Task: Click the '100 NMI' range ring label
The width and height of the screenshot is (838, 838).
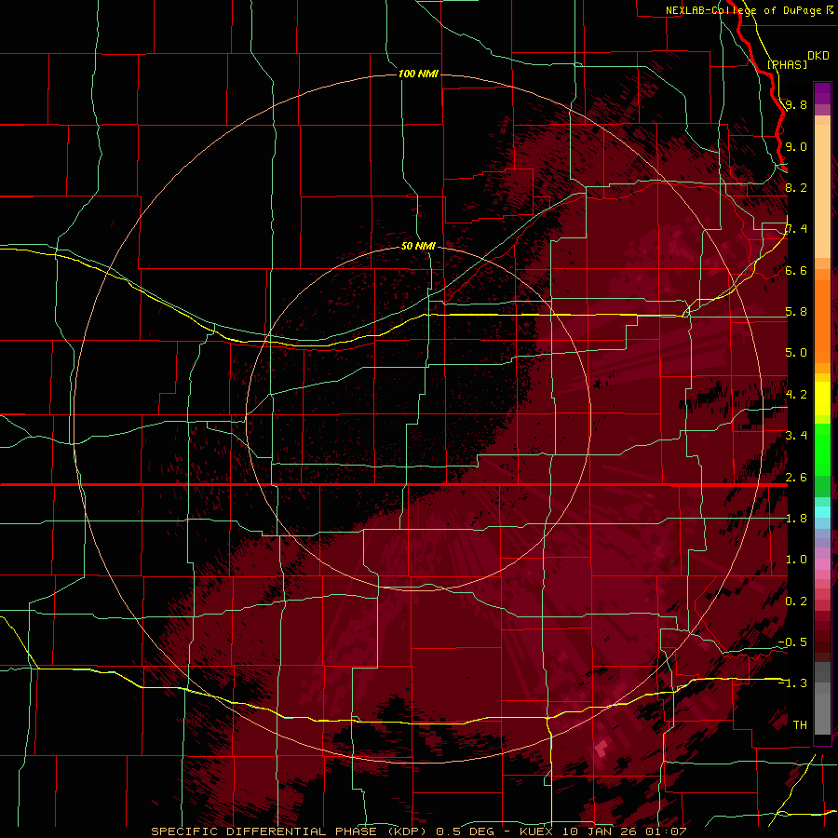Action: [x=418, y=74]
